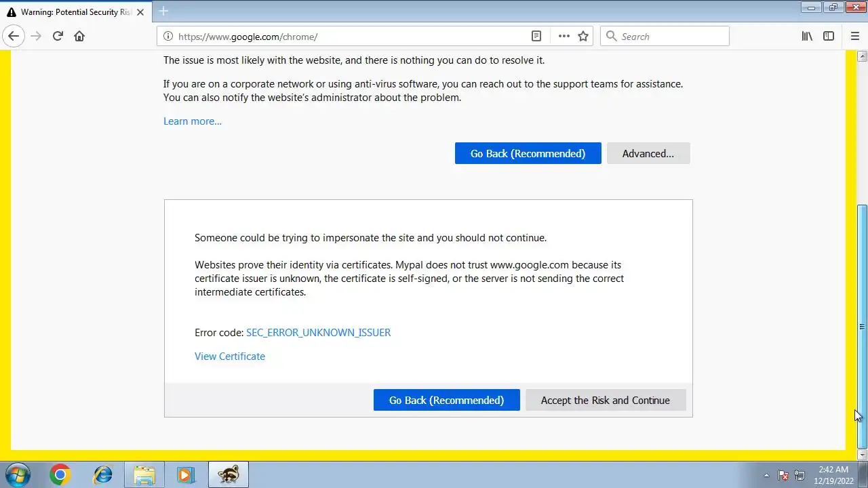Click the warning triangle icon on tab
868x488 pixels.
[x=11, y=12]
